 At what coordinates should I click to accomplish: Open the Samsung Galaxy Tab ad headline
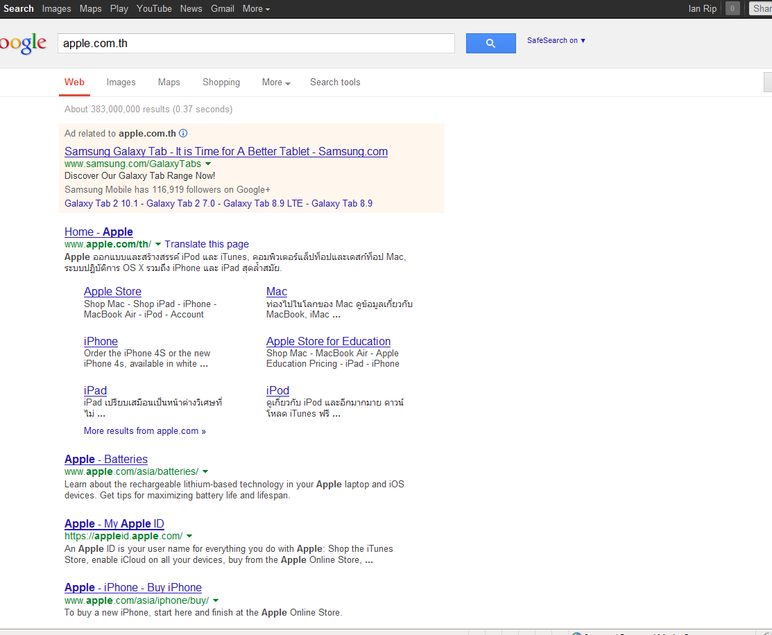point(226,152)
